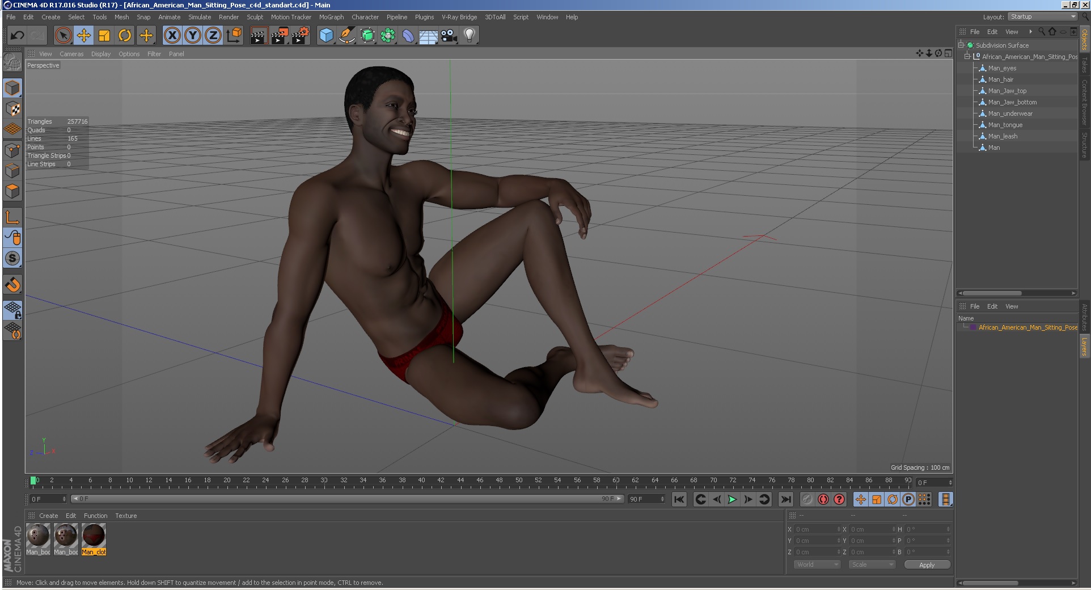Screen dimensions: 1091x590
Task: Open the World coordinate dropdown
Action: click(x=817, y=564)
